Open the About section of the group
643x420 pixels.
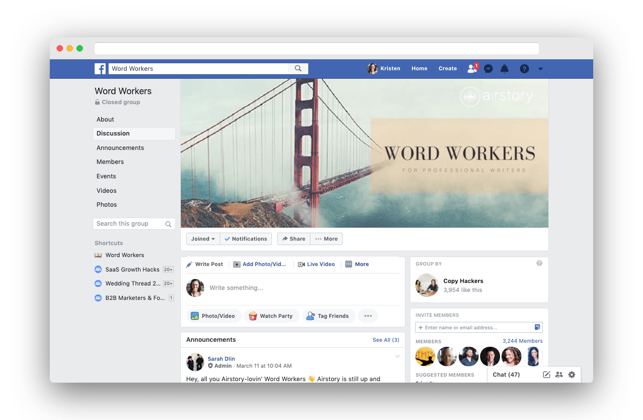(x=106, y=120)
